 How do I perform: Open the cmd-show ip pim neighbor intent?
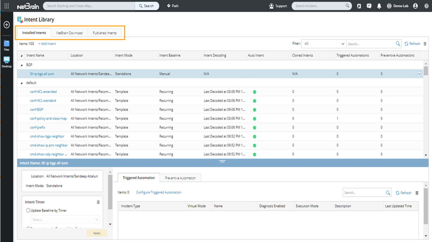click(49, 145)
